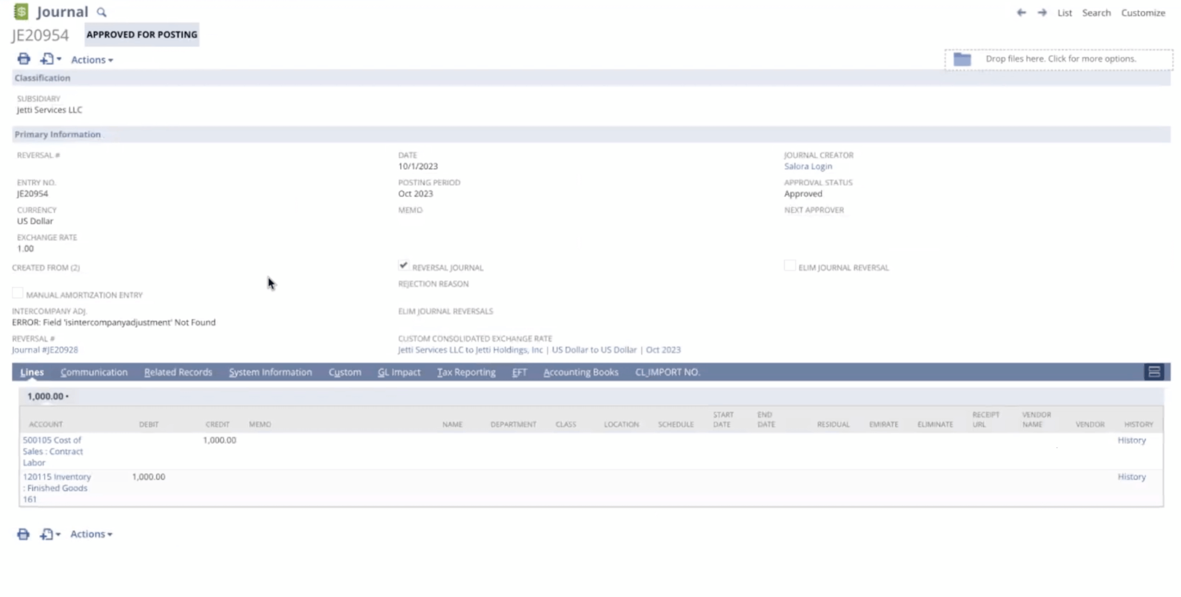Open the Journal #JE20928 reversal link
Screen dimensions: 1181x597
point(45,350)
